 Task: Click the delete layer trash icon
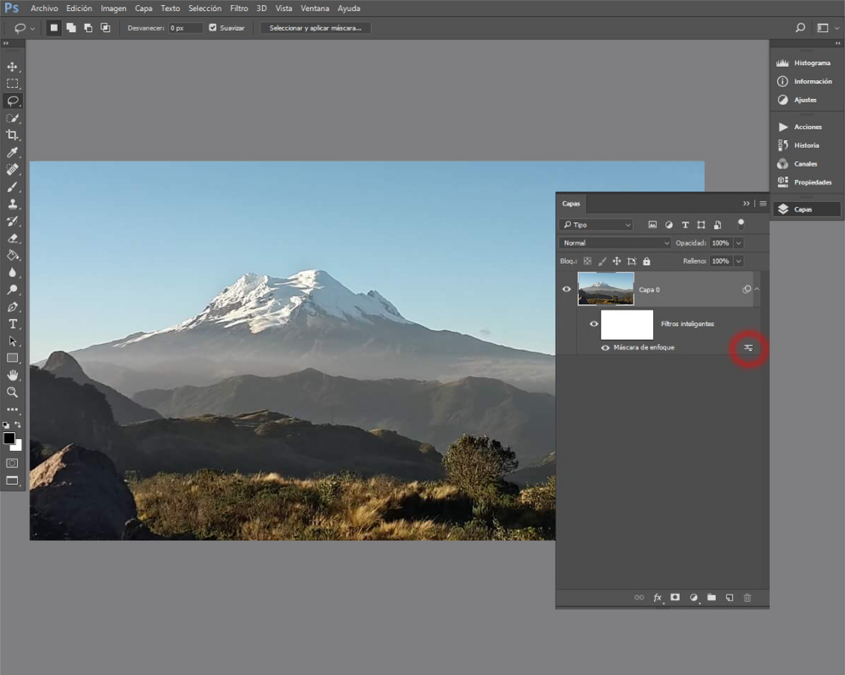click(x=747, y=597)
